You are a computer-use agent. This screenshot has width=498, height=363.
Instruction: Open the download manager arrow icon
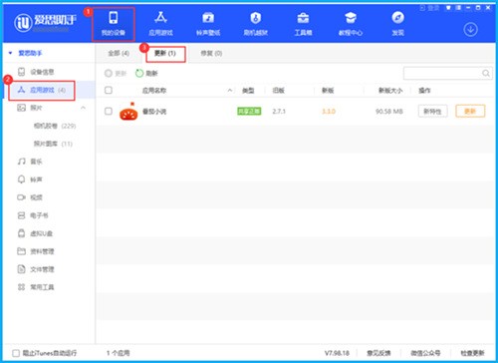pos(470,30)
